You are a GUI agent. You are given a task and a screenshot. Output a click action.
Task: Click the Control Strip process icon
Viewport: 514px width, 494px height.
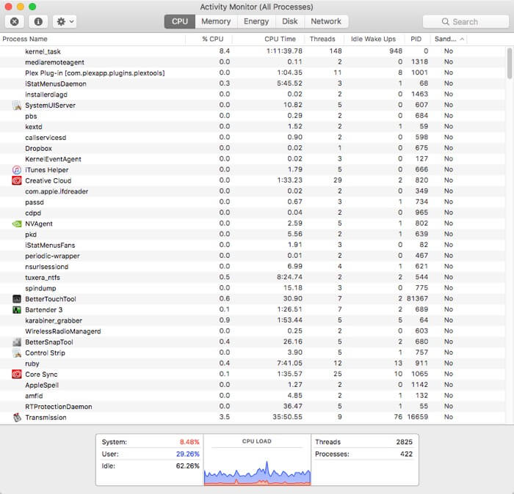[17, 353]
